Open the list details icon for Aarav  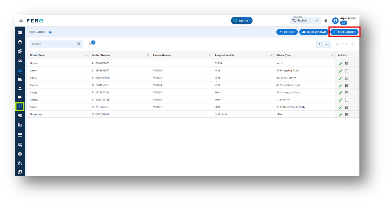[347, 71]
